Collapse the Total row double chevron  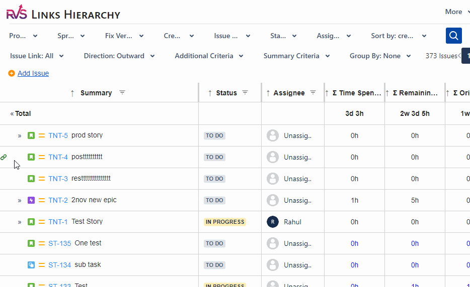coord(12,113)
